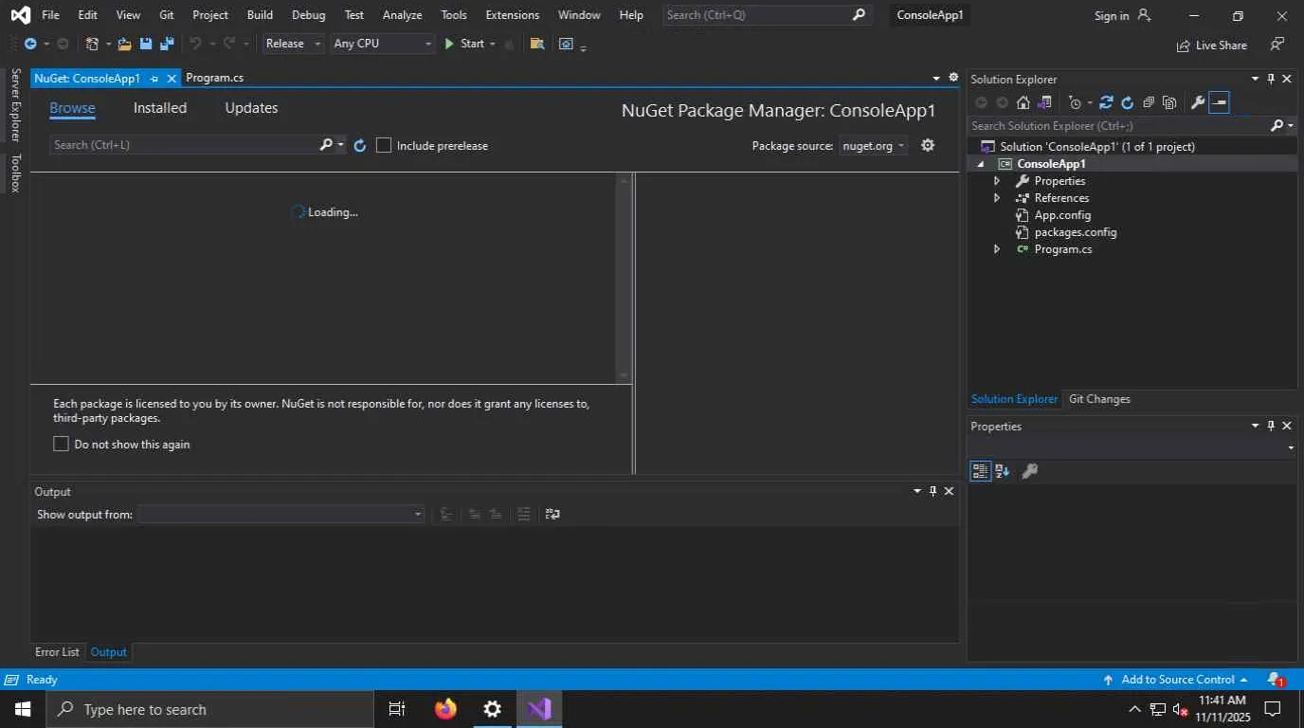
Task: Toggle Preview Selected Items in Solution Explorer
Action: 1220,102
